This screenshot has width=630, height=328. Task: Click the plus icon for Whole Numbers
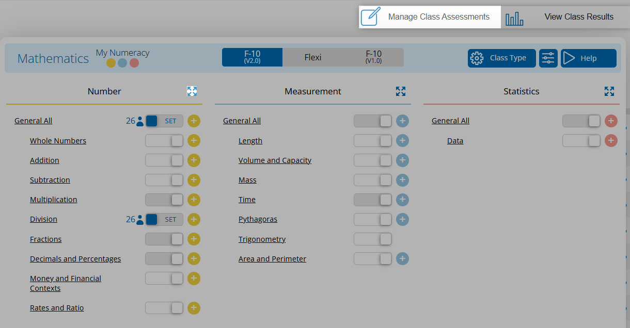(194, 141)
